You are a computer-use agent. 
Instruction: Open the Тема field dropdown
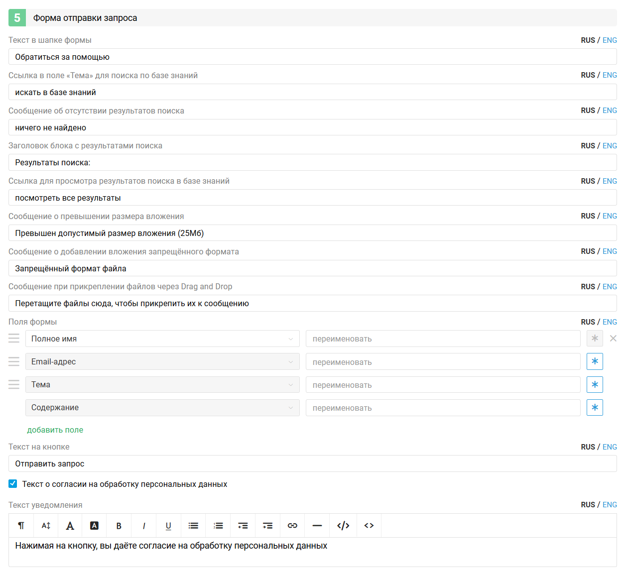coord(162,384)
